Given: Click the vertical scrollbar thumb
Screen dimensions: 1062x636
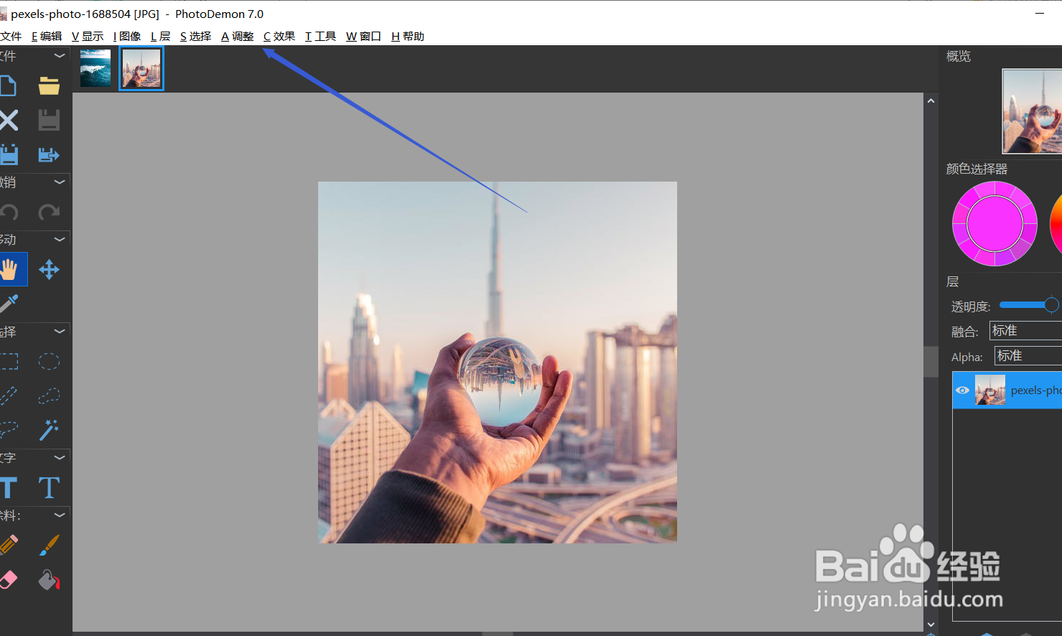Looking at the screenshot, I should (x=931, y=362).
